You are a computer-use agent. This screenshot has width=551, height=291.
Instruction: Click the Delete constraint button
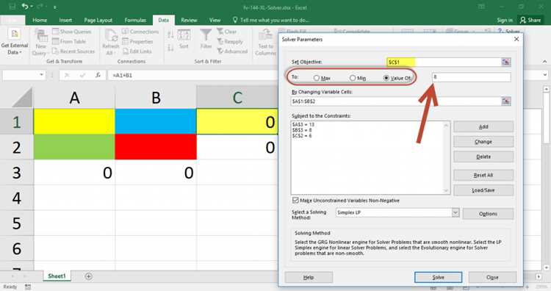coord(483,157)
